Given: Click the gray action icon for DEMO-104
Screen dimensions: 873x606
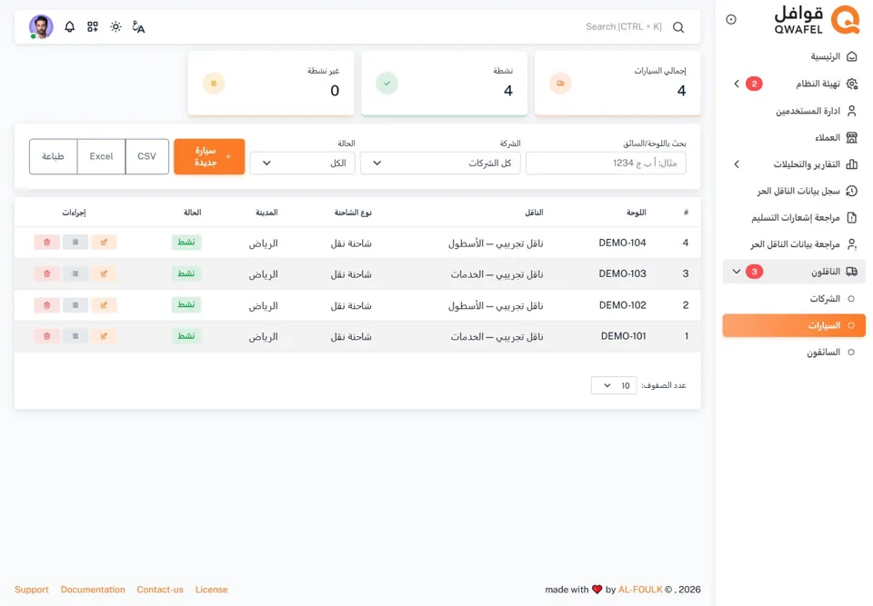Looking at the screenshot, I should [75, 242].
